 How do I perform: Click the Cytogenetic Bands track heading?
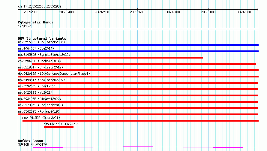36,22
